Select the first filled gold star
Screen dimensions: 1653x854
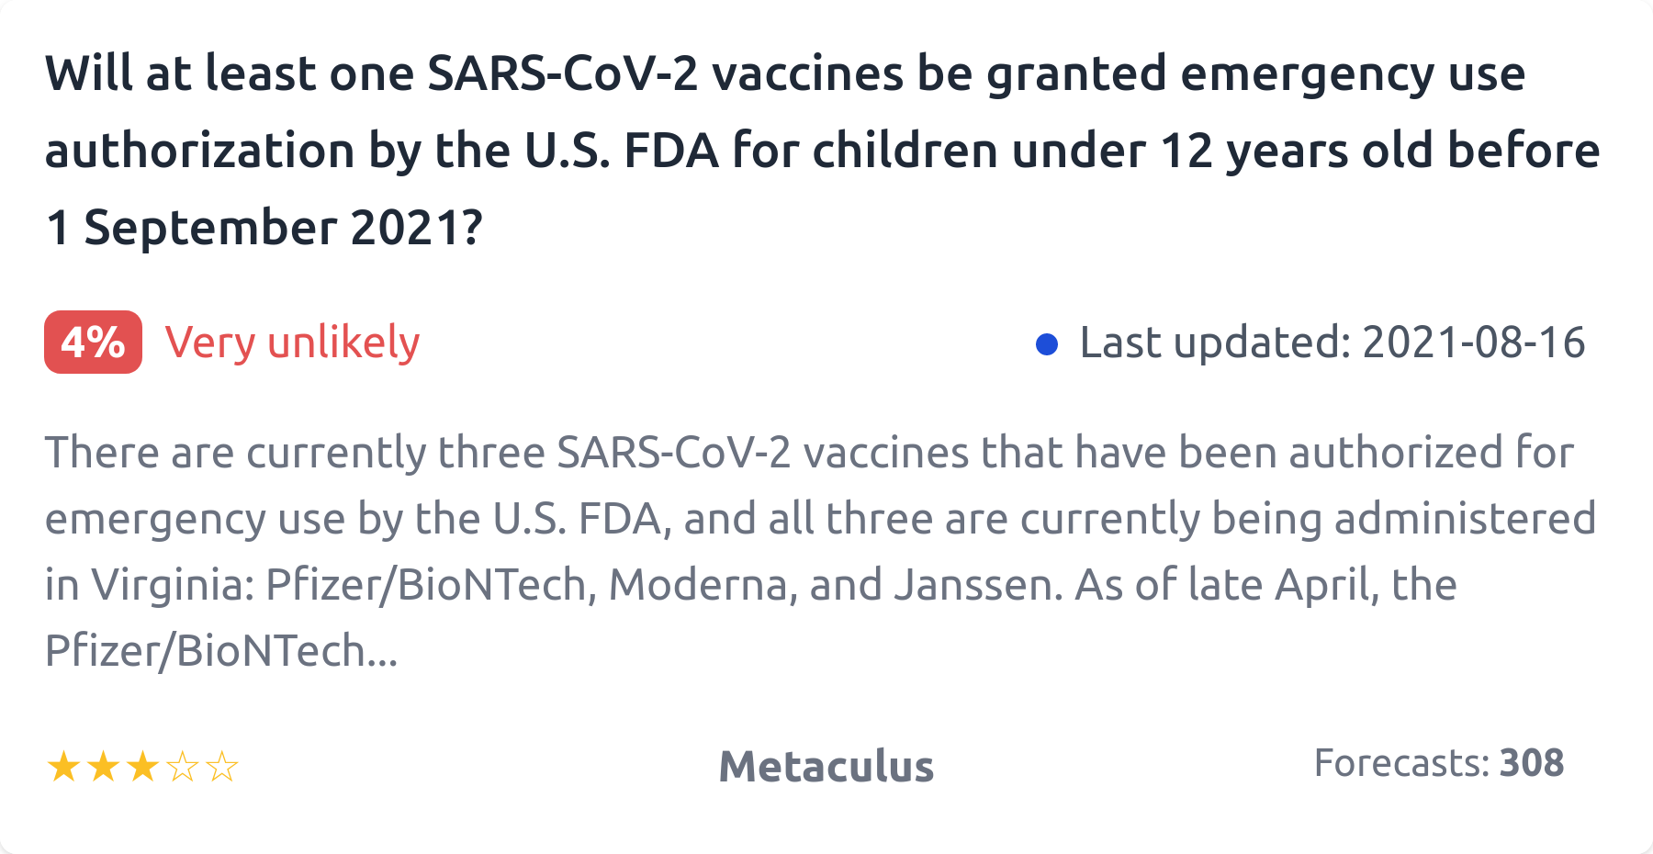click(63, 767)
